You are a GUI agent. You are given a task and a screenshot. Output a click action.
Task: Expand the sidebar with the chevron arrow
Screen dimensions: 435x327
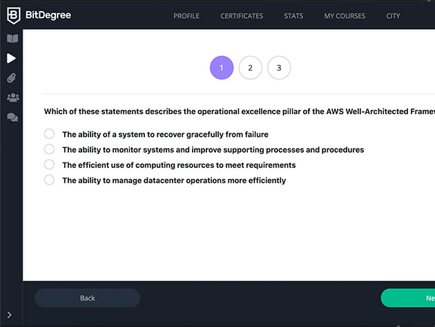click(x=10, y=315)
